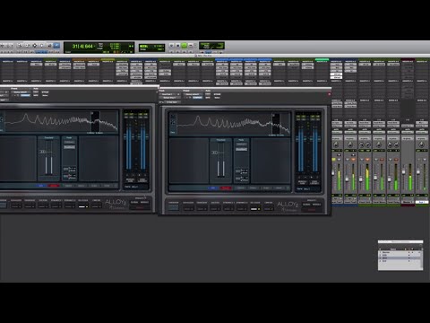Screen dimensions: 430x323
Task: Open the Equalizer module in right Alloy 2 window
Action: click(188, 207)
